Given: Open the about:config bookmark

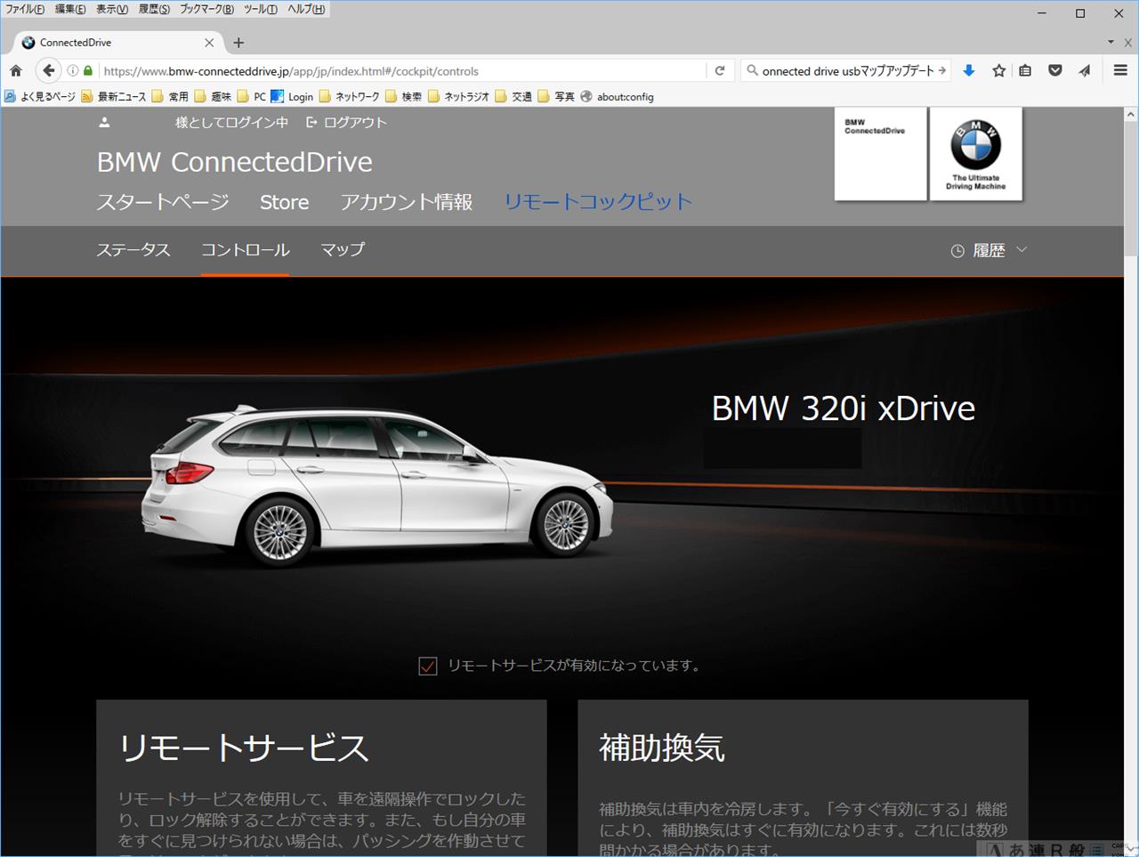Looking at the screenshot, I should [x=618, y=96].
